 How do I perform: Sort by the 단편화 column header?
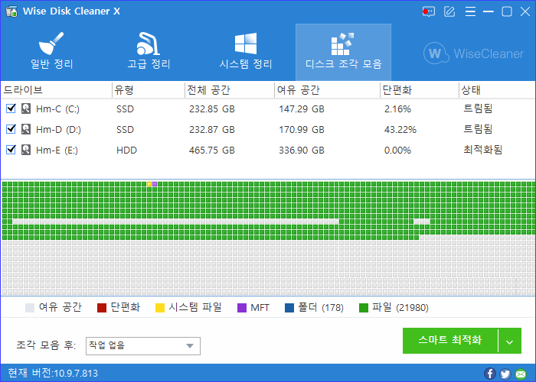[x=420, y=90]
